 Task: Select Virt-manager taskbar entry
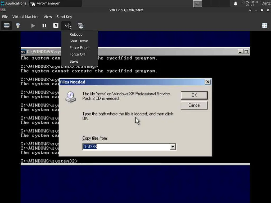click(x=55, y=3)
